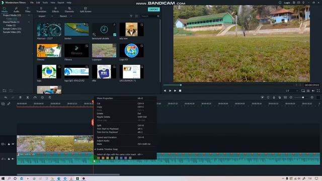
Task: Click the Duration clock icon in timeline toolbar
Action: (42, 98)
